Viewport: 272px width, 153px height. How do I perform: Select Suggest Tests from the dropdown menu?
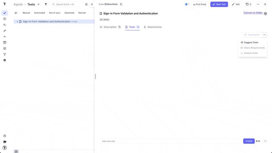coord(251,42)
